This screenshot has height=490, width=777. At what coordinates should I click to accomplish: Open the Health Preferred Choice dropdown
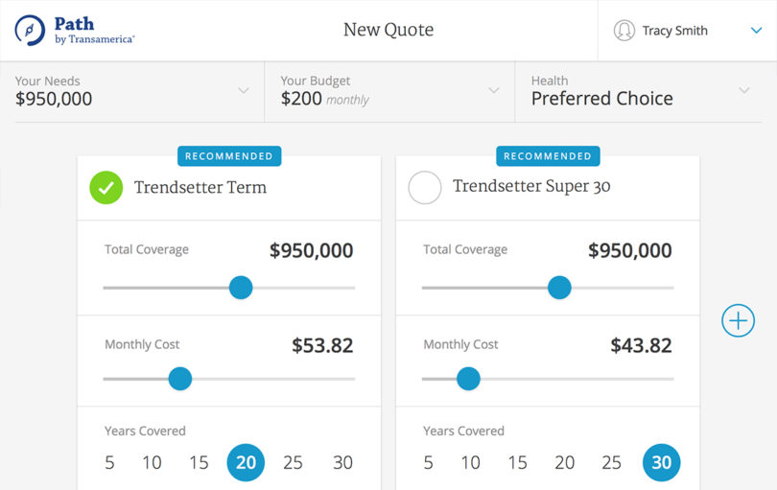click(744, 91)
